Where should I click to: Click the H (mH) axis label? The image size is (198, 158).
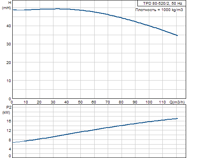7,5
